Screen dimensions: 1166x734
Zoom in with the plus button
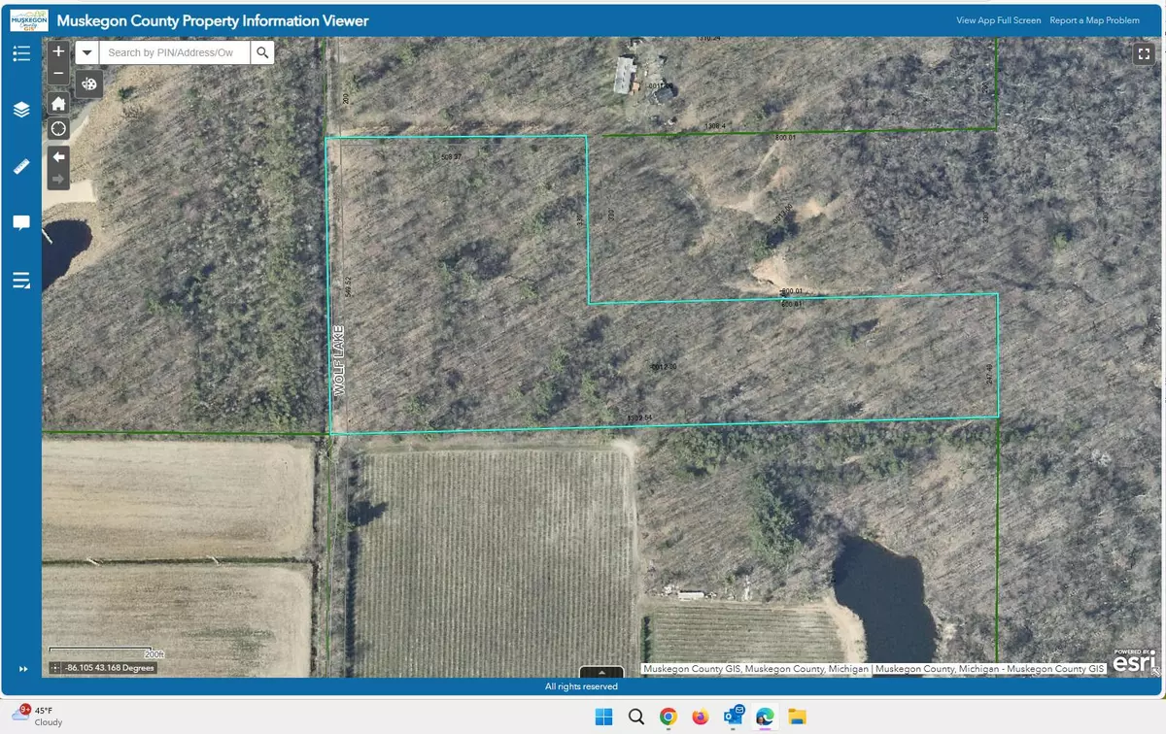pos(58,51)
